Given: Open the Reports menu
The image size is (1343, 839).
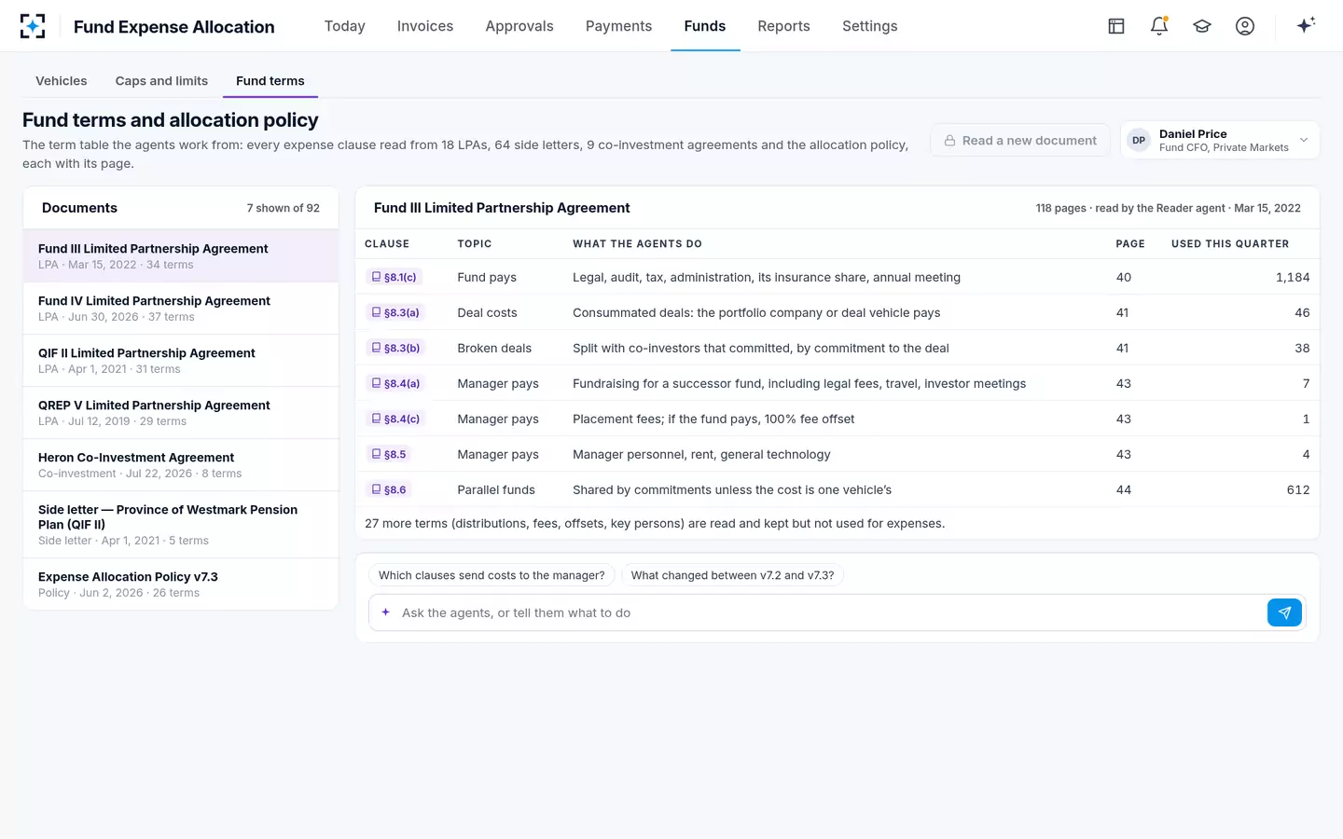Looking at the screenshot, I should pos(783,26).
